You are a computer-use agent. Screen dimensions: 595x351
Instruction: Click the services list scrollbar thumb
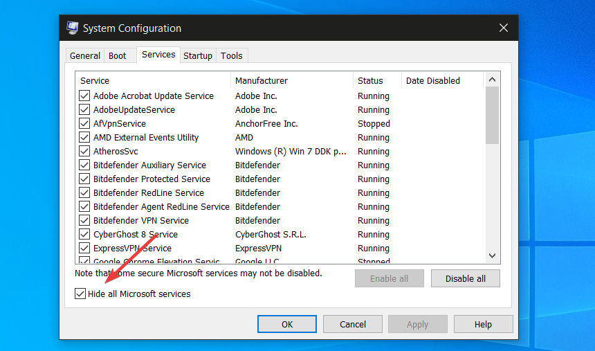coord(492,116)
